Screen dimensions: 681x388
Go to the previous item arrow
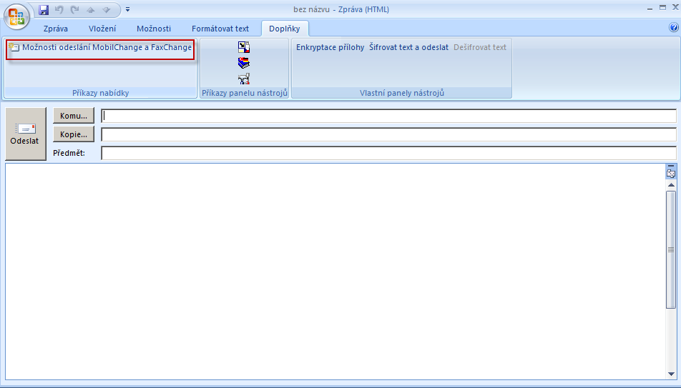point(90,9)
